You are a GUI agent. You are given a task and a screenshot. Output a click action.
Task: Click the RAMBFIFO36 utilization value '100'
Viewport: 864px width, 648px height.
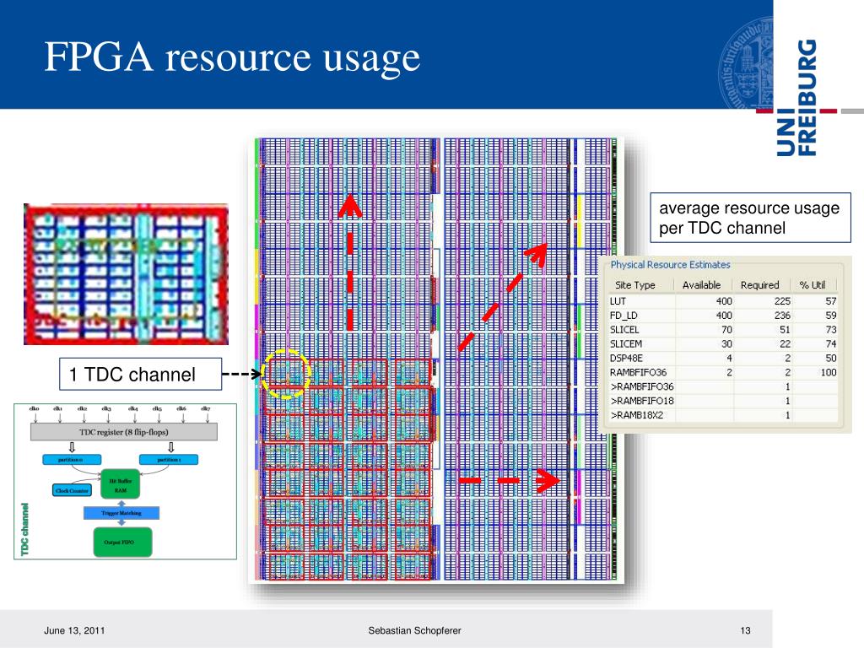point(829,372)
